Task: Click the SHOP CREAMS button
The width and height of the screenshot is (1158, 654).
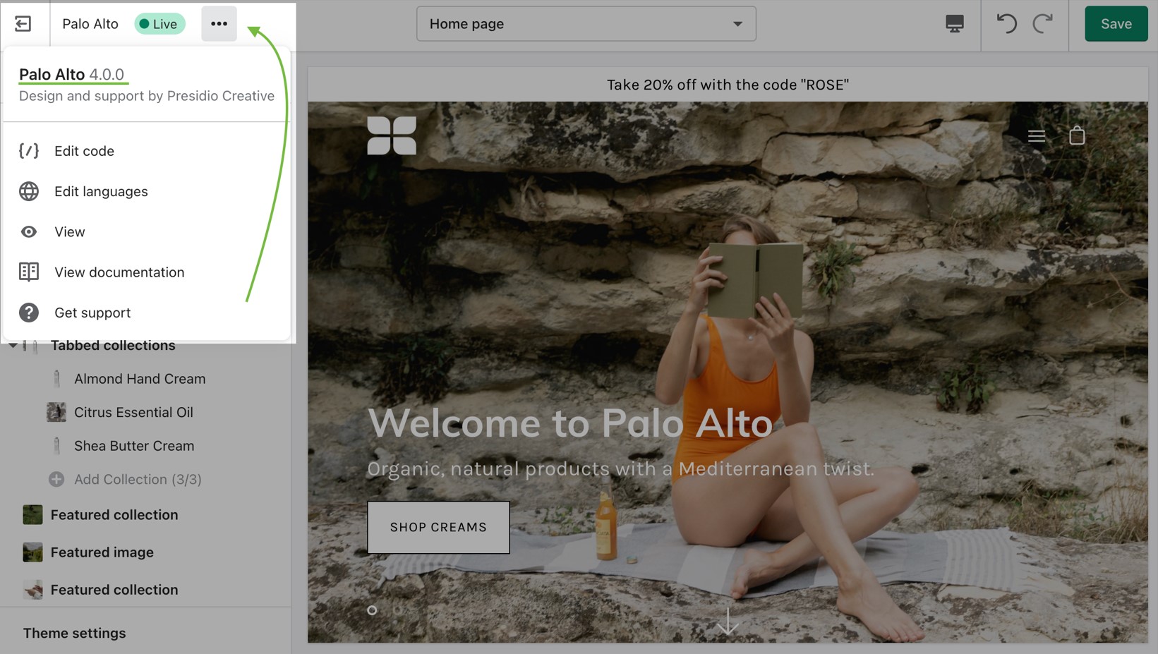Action: [438, 527]
